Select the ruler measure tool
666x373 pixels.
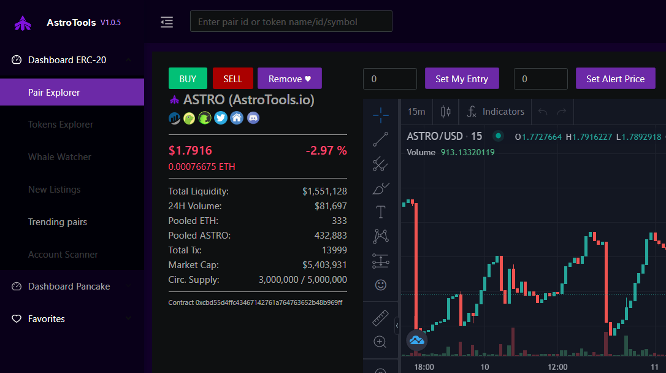tap(381, 318)
